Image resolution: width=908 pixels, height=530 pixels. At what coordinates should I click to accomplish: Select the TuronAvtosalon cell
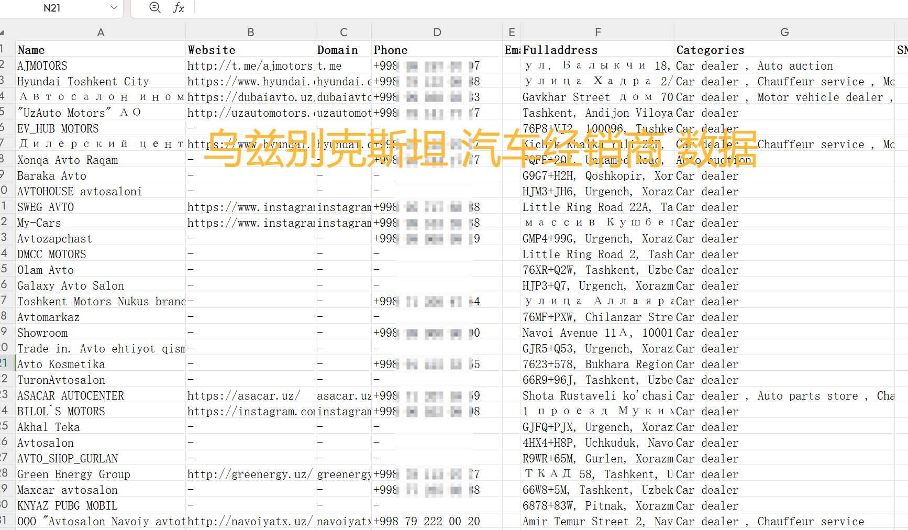(101, 380)
